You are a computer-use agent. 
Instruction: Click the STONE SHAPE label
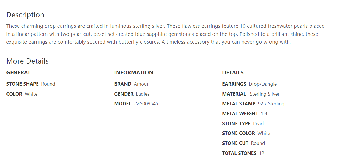click(23, 84)
